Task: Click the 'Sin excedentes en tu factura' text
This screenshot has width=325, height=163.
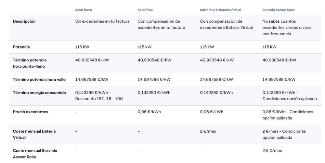Action: [102, 21]
